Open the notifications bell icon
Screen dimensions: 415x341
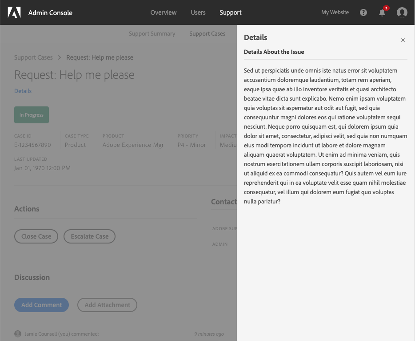coord(382,12)
